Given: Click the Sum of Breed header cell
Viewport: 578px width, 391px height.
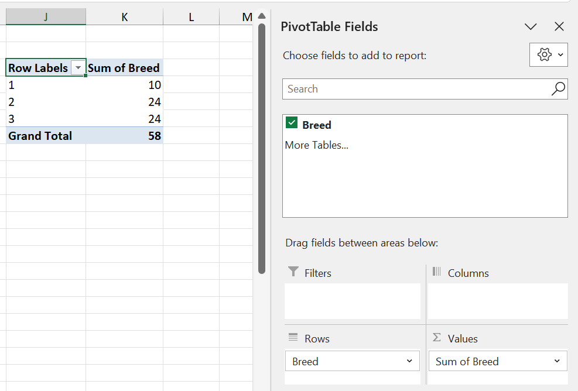Looking at the screenshot, I should [124, 68].
